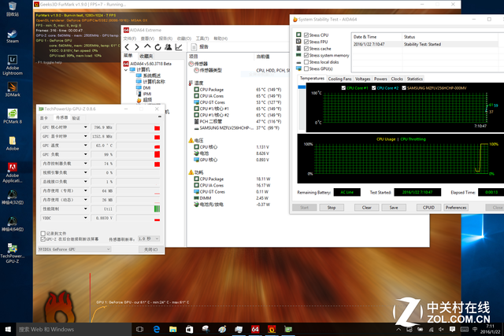Switch to Voltages tab

(362, 79)
